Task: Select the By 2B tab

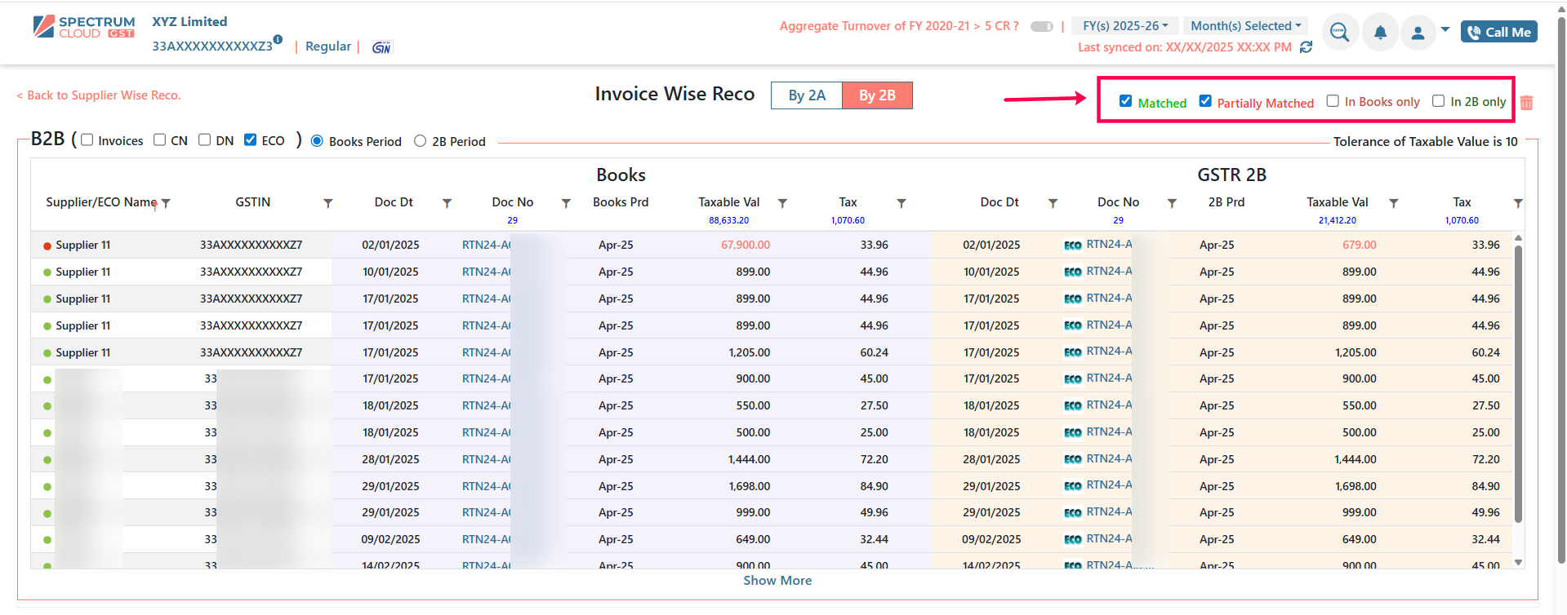Action: point(877,95)
